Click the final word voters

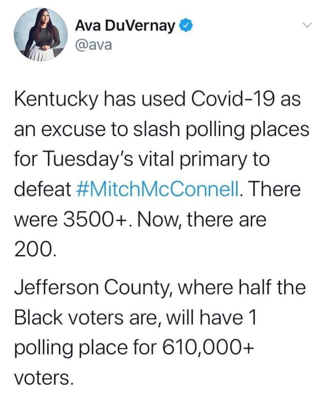click(x=44, y=378)
